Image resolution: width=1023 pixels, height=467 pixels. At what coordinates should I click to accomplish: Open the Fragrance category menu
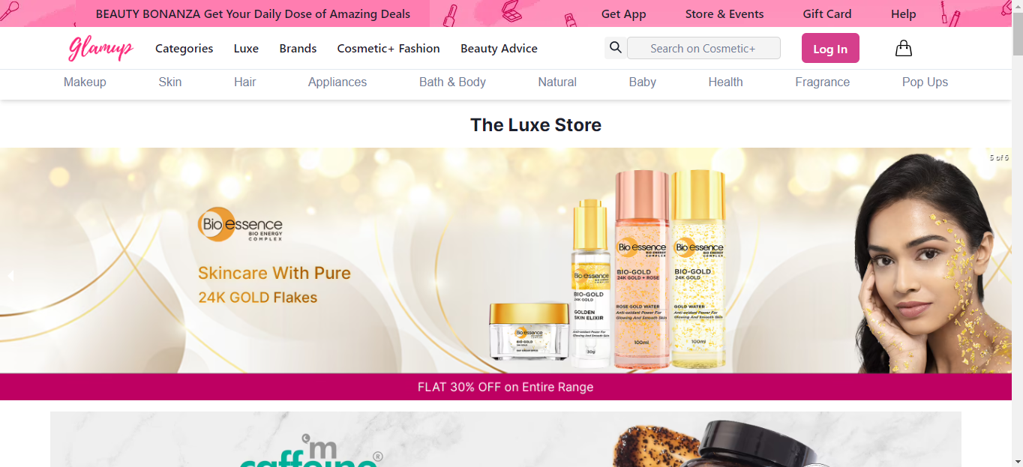822,82
